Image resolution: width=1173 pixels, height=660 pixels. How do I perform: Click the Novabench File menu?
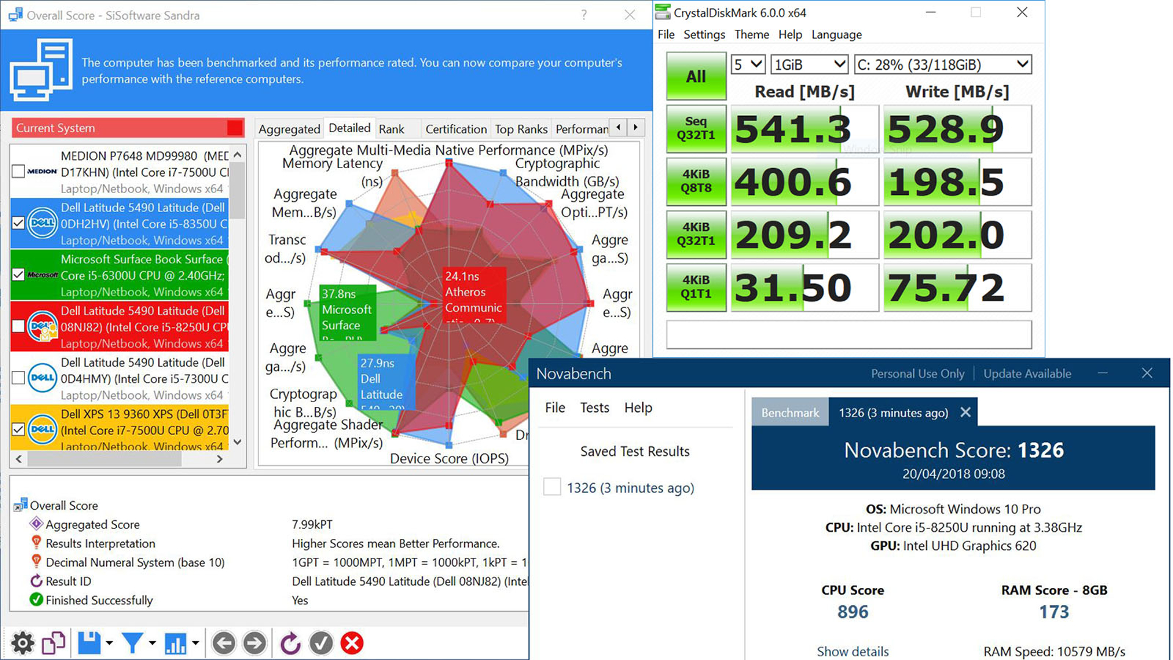point(556,408)
